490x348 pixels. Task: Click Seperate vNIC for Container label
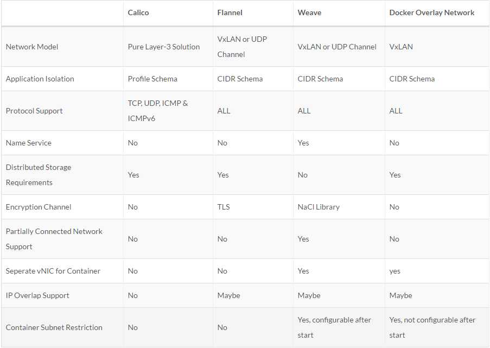53,271
